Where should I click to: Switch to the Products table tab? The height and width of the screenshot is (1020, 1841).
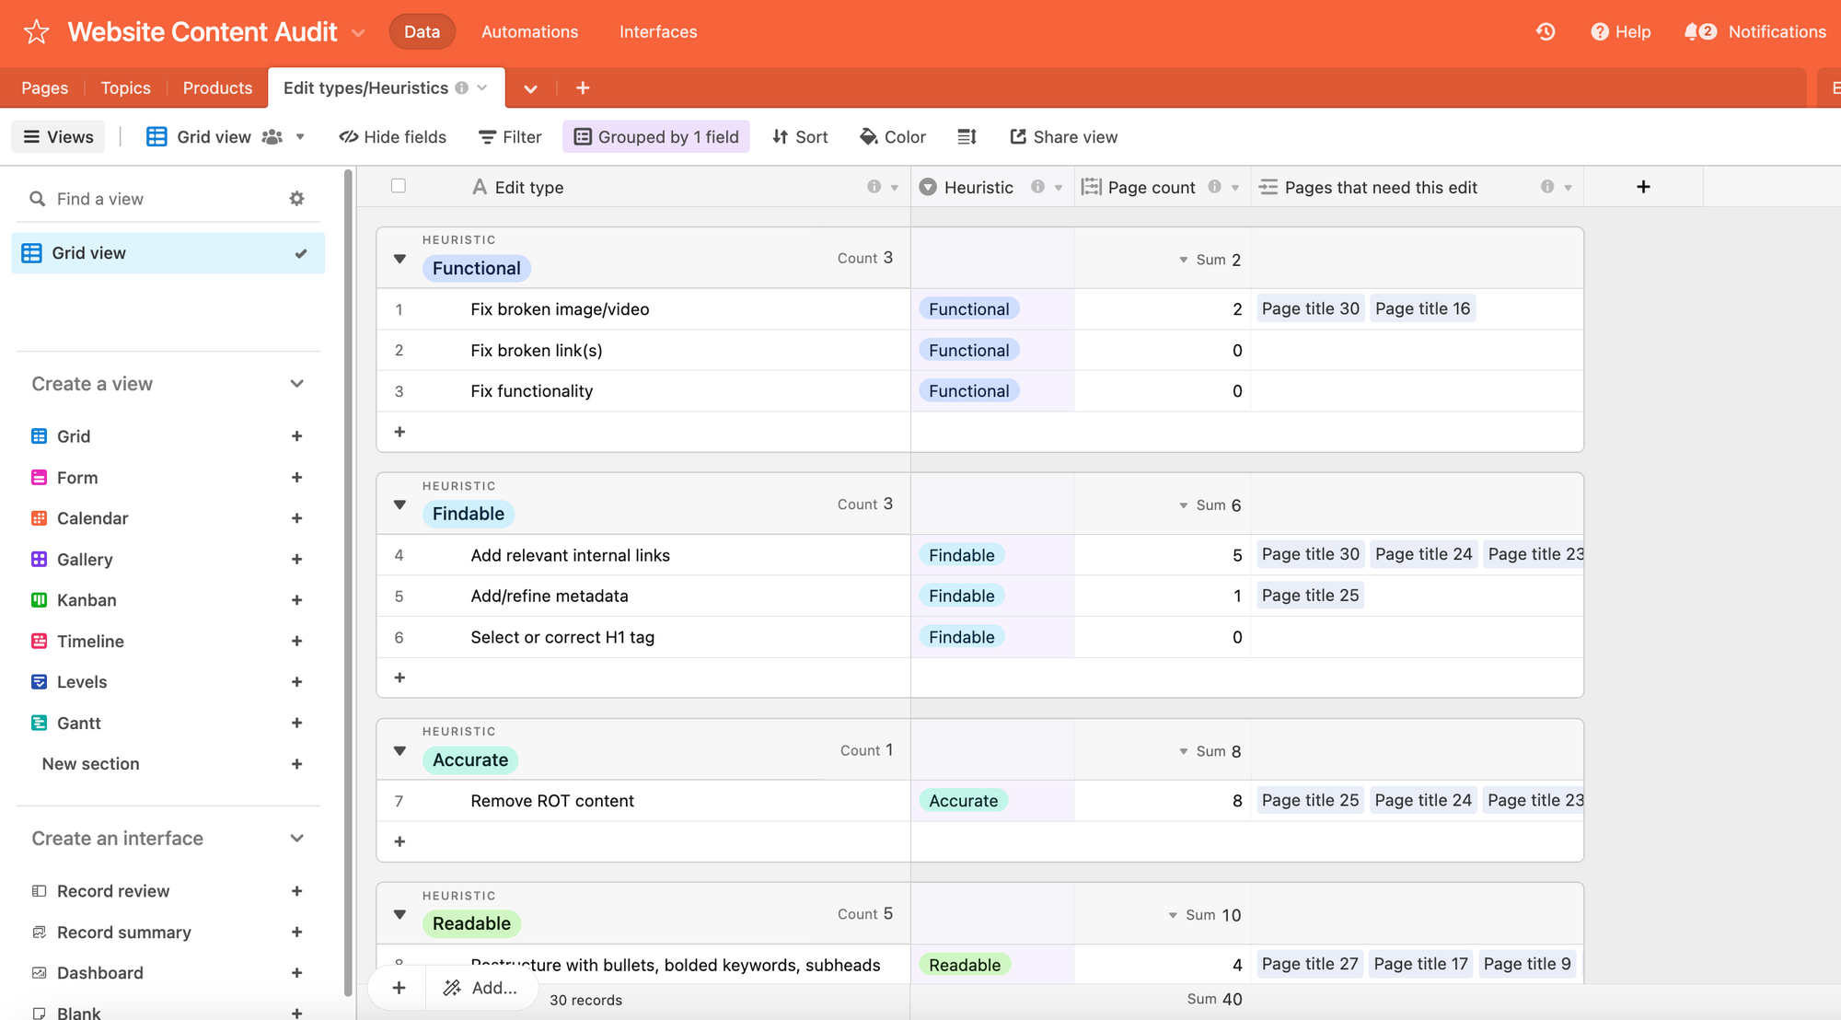click(217, 88)
